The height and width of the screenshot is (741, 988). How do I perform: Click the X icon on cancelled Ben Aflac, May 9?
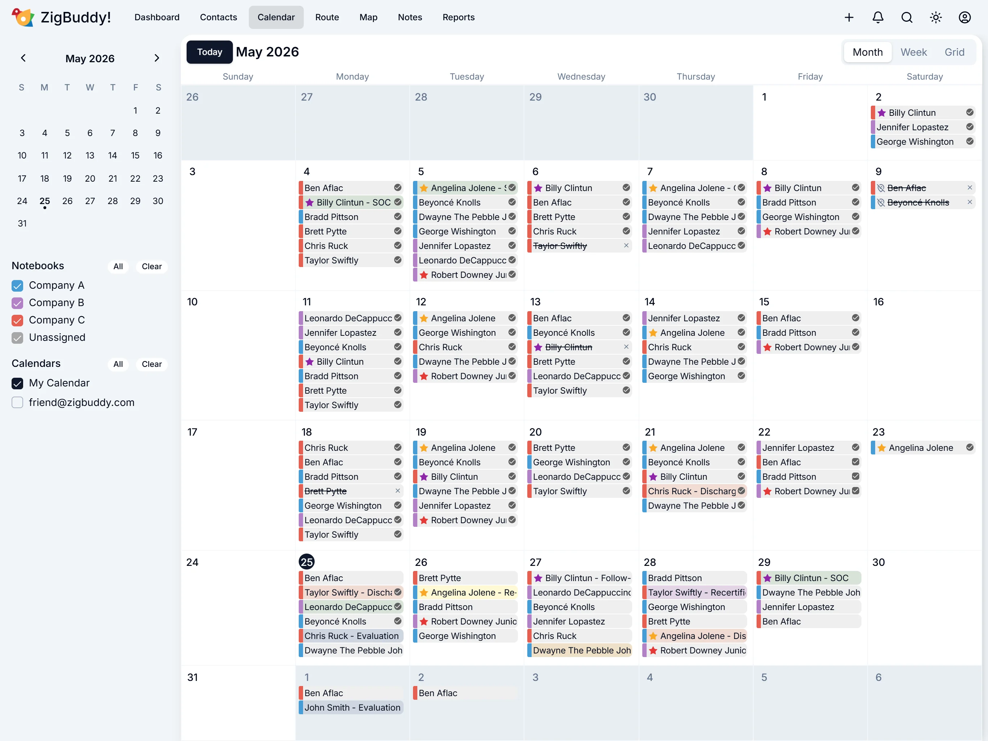(970, 188)
